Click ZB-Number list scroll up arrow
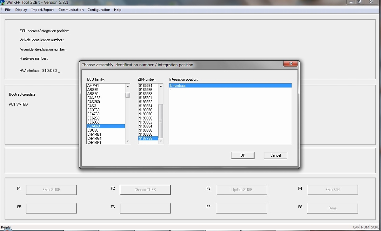The width and height of the screenshot is (381, 231). click(161, 86)
